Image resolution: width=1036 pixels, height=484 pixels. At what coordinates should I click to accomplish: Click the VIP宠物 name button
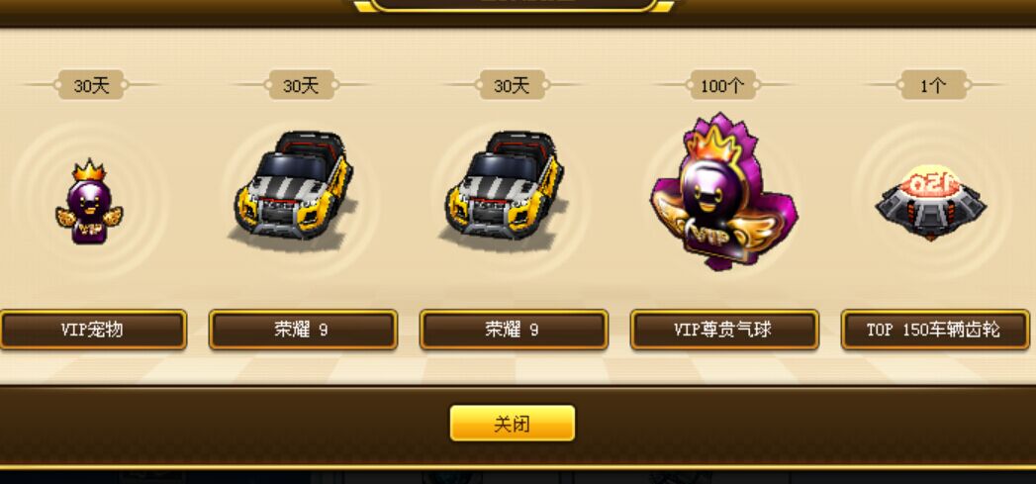click(x=93, y=330)
